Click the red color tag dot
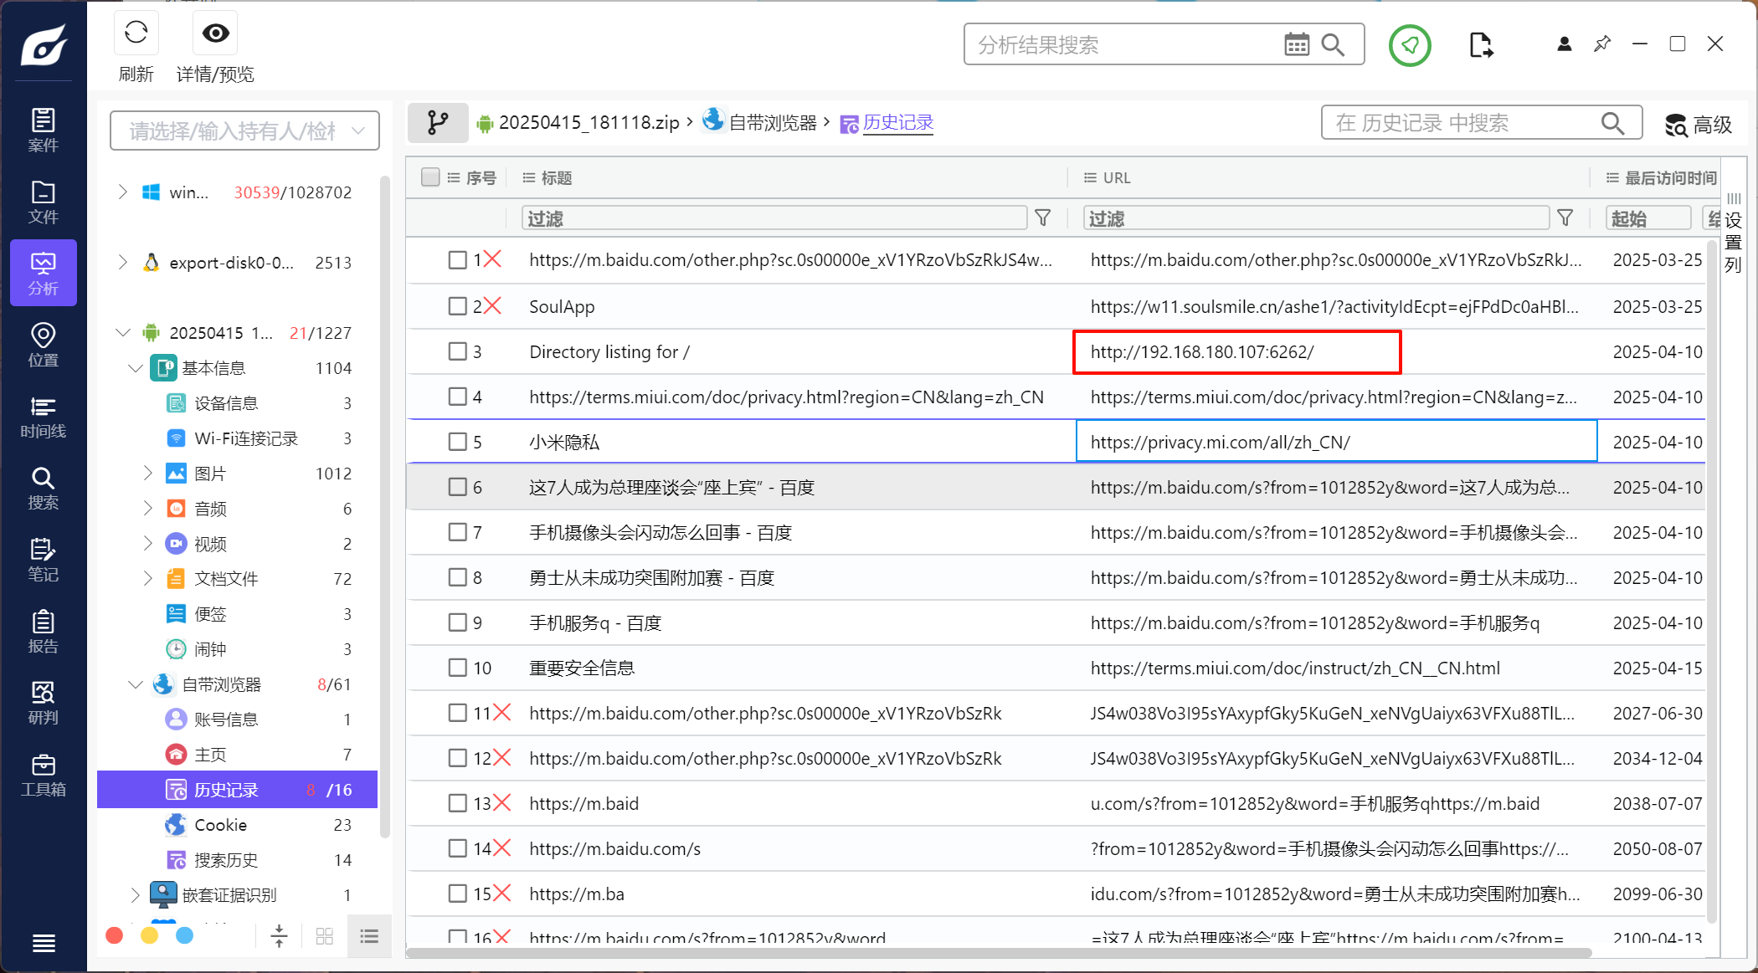Viewport: 1758px width, 973px height. point(115,935)
